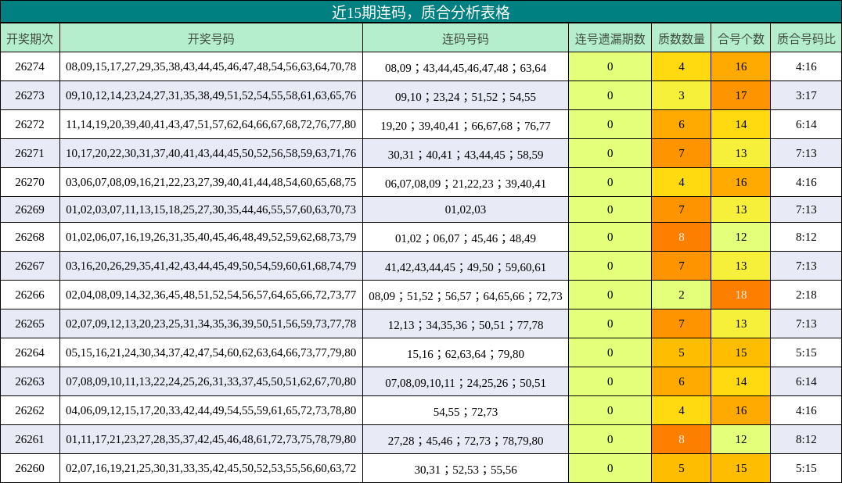
Task: Select period number 26270
Action: (30, 182)
